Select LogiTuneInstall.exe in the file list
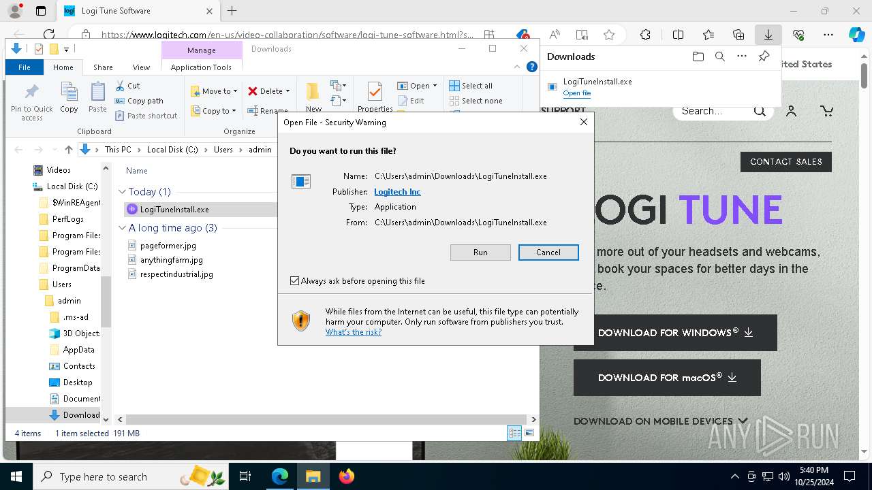Image resolution: width=872 pixels, height=490 pixels. tap(174, 210)
